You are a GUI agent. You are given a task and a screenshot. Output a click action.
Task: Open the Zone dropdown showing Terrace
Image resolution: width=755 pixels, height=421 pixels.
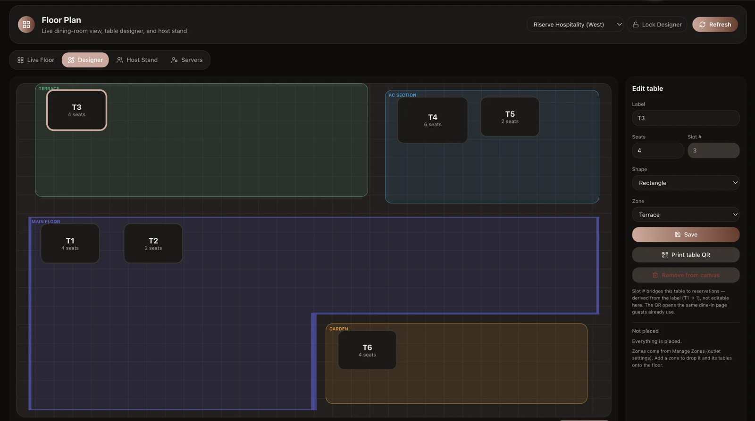pyautogui.click(x=686, y=215)
